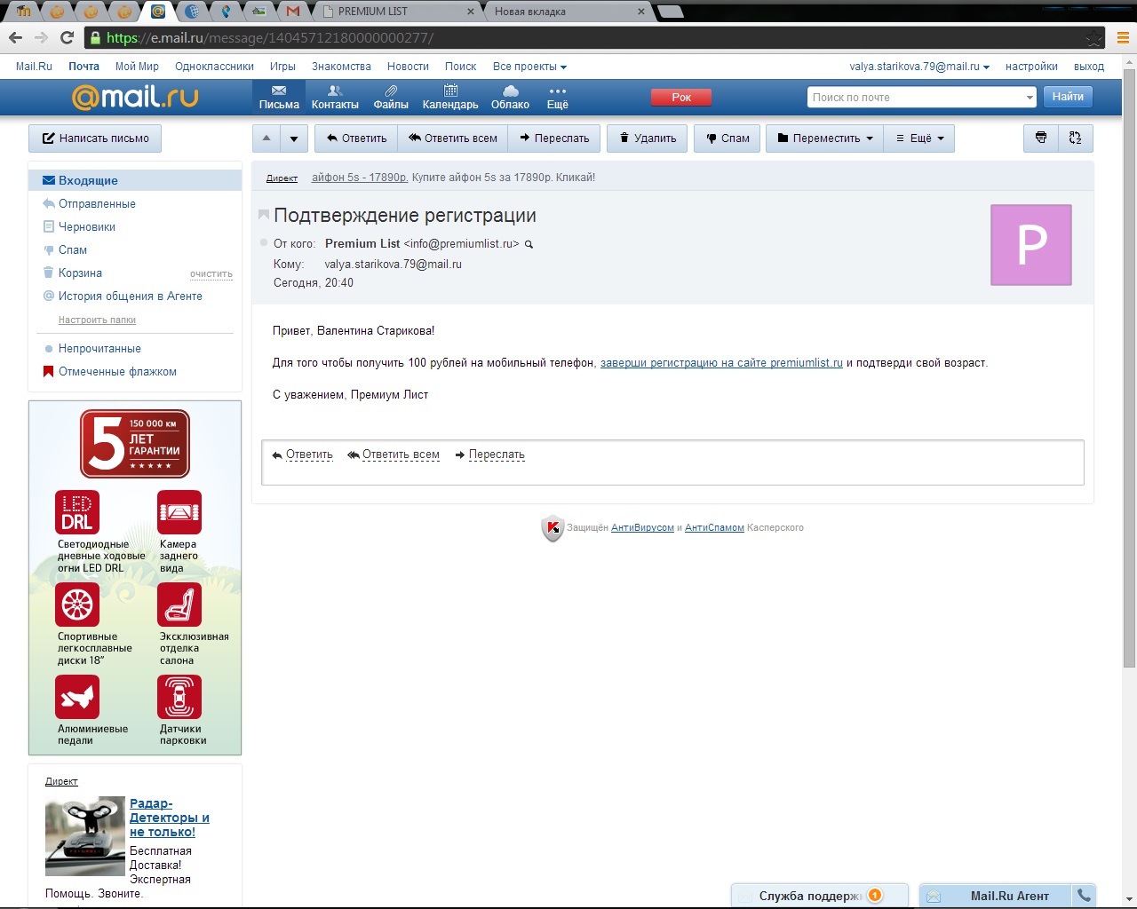Go to the next message with down arrow
Viewport: 1137px width, 909px height.
coord(294,138)
